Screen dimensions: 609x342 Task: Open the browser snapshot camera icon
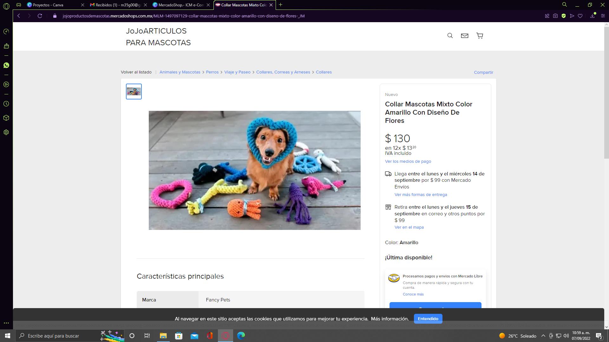(555, 16)
